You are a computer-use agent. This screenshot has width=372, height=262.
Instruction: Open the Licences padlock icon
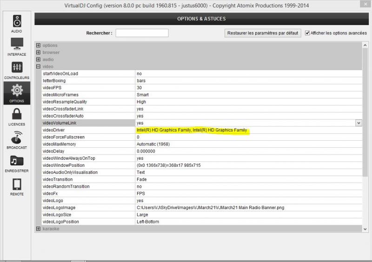[x=17, y=114]
